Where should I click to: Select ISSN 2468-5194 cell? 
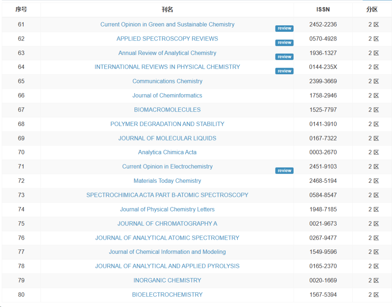323,181
